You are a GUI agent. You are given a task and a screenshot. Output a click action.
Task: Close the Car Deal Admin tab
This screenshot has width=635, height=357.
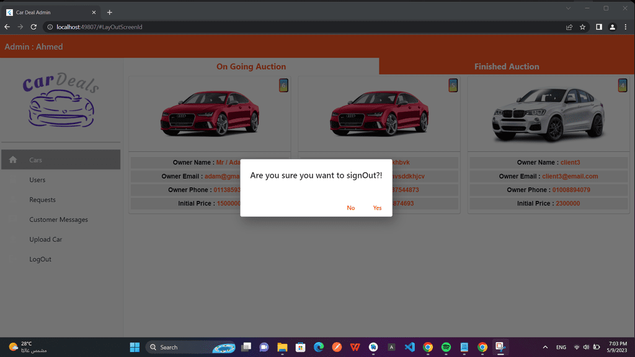pyautogui.click(x=94, y=12)
